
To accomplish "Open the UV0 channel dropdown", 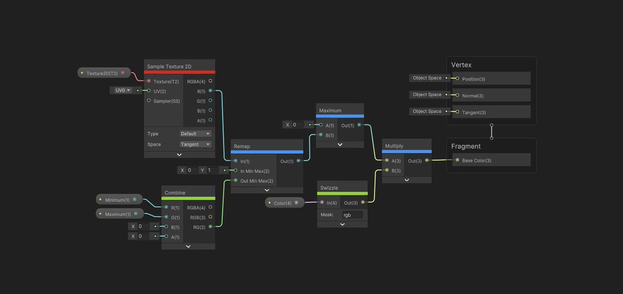I will (x=123, y=90).
